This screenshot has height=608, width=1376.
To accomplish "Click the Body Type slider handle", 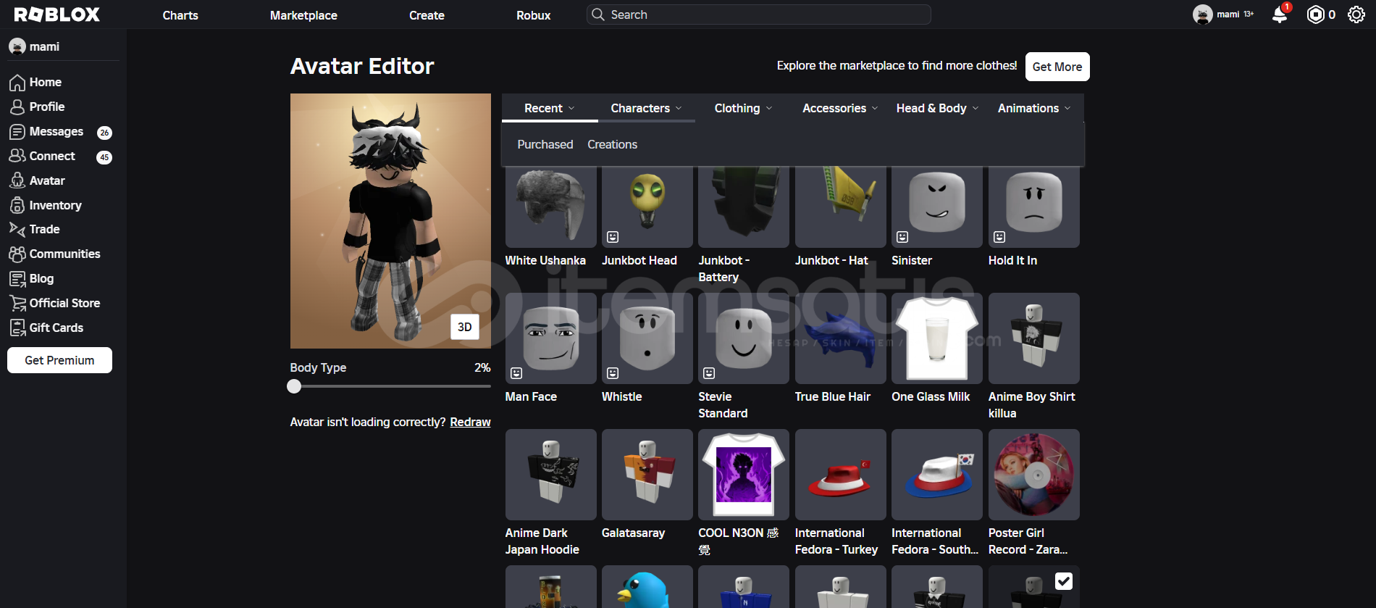I will point(294,386).
